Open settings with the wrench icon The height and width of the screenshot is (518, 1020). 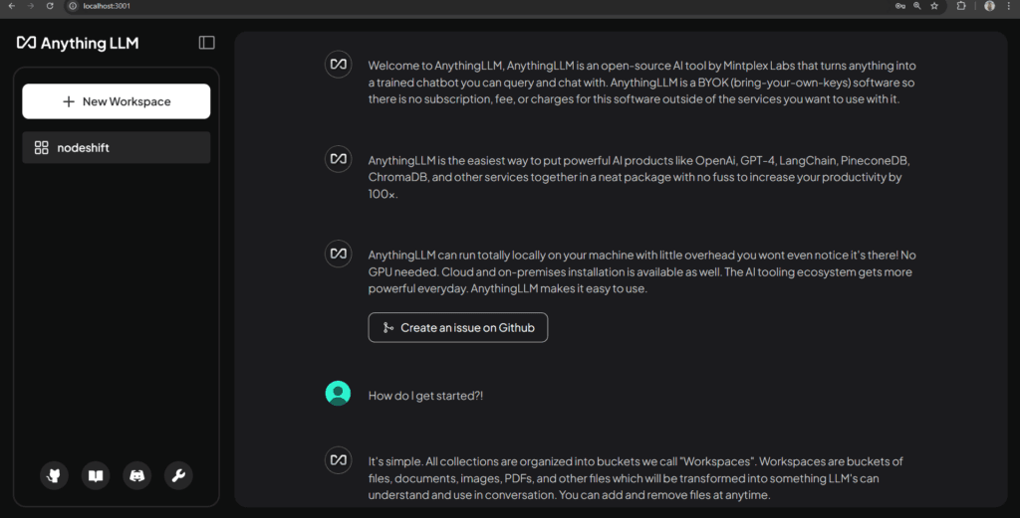coord(179,476)
